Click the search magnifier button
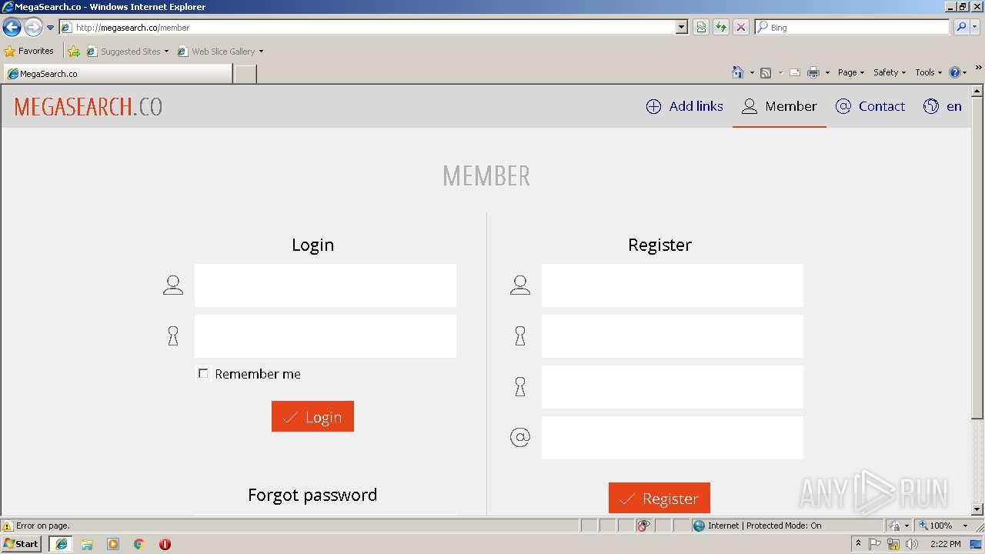 click(x=961, y=28)
